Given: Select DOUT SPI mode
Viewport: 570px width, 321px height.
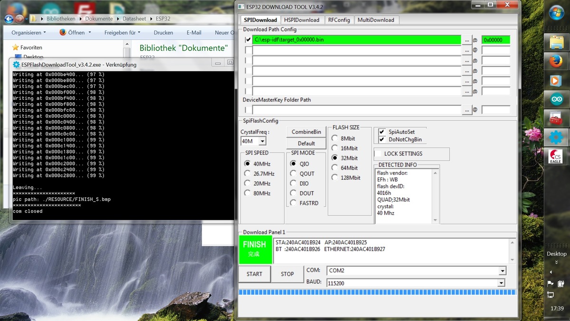Looking at the screenshot, I should (293, 193).
